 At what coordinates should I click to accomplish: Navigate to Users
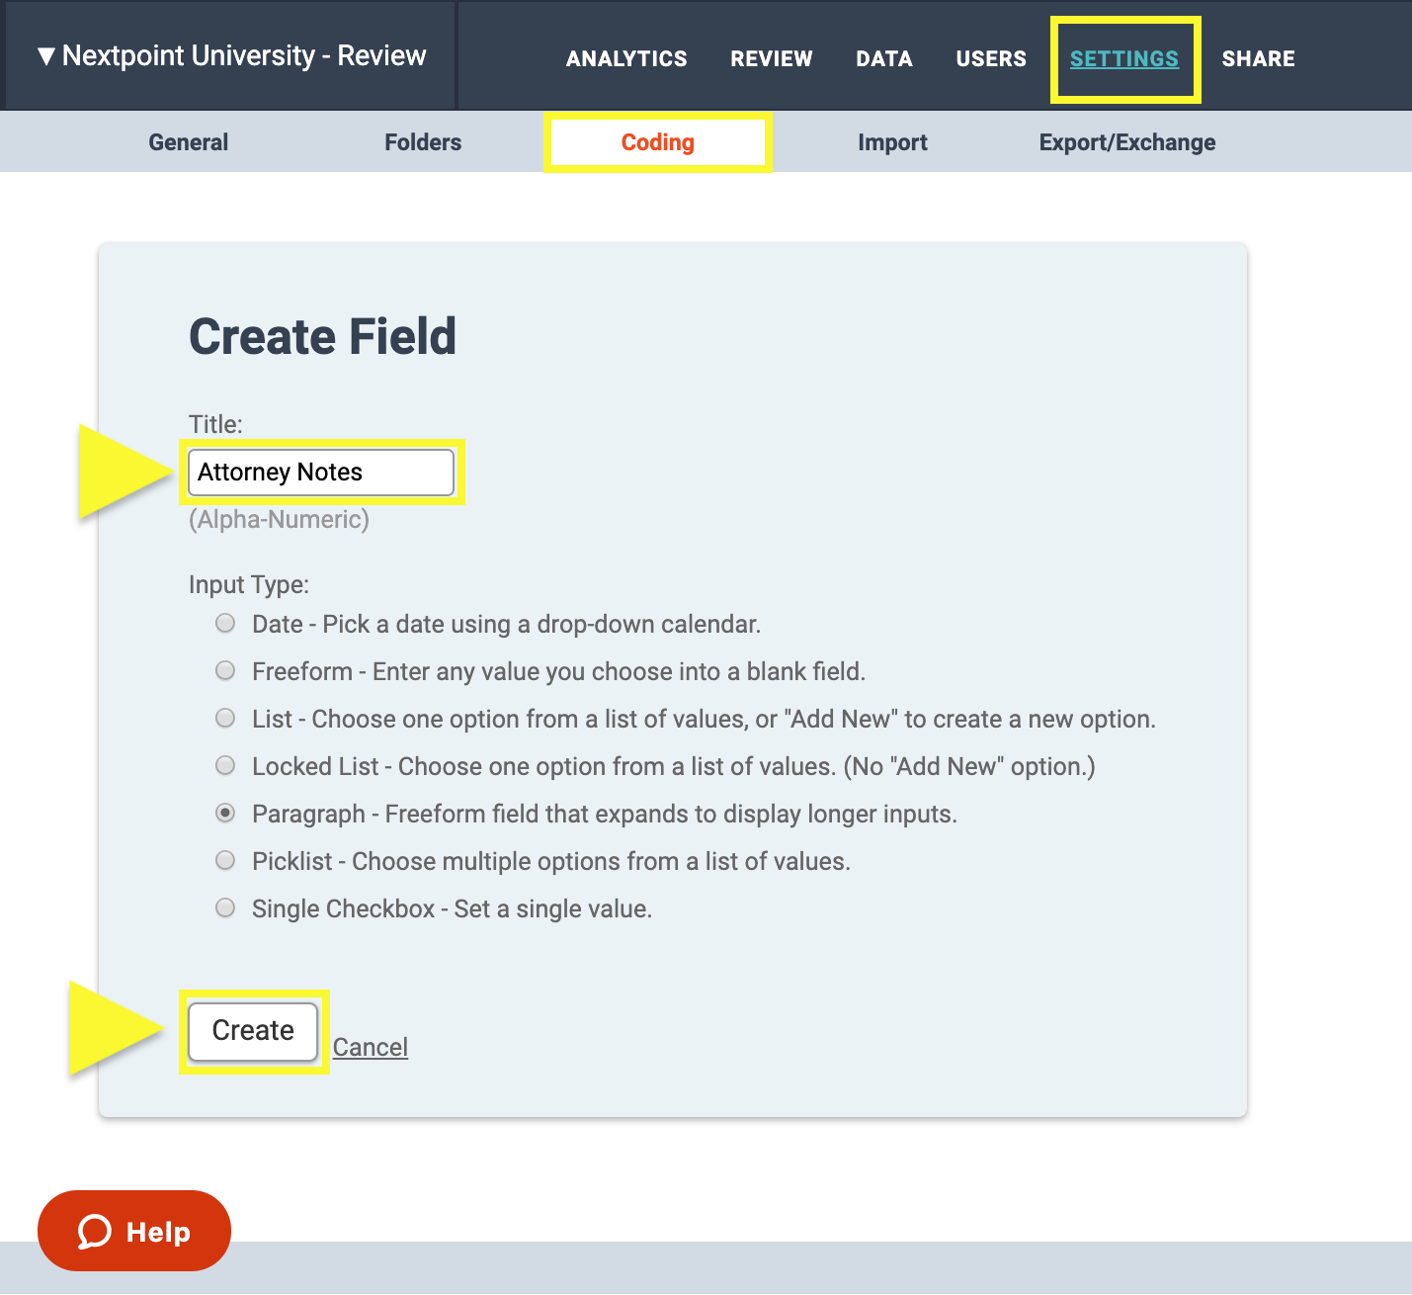[x=991, y=59]
